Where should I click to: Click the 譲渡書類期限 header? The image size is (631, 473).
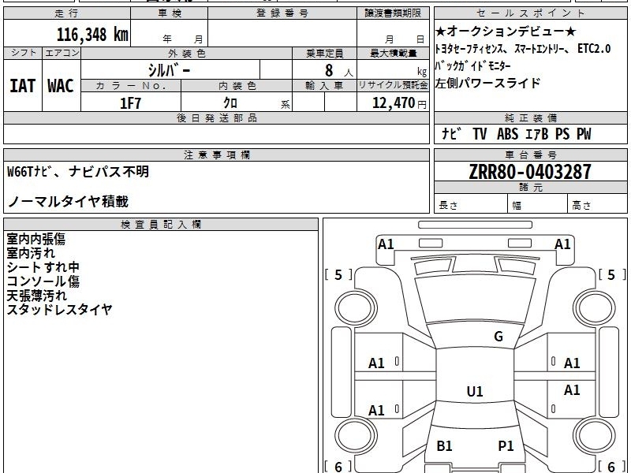point(393,13)
